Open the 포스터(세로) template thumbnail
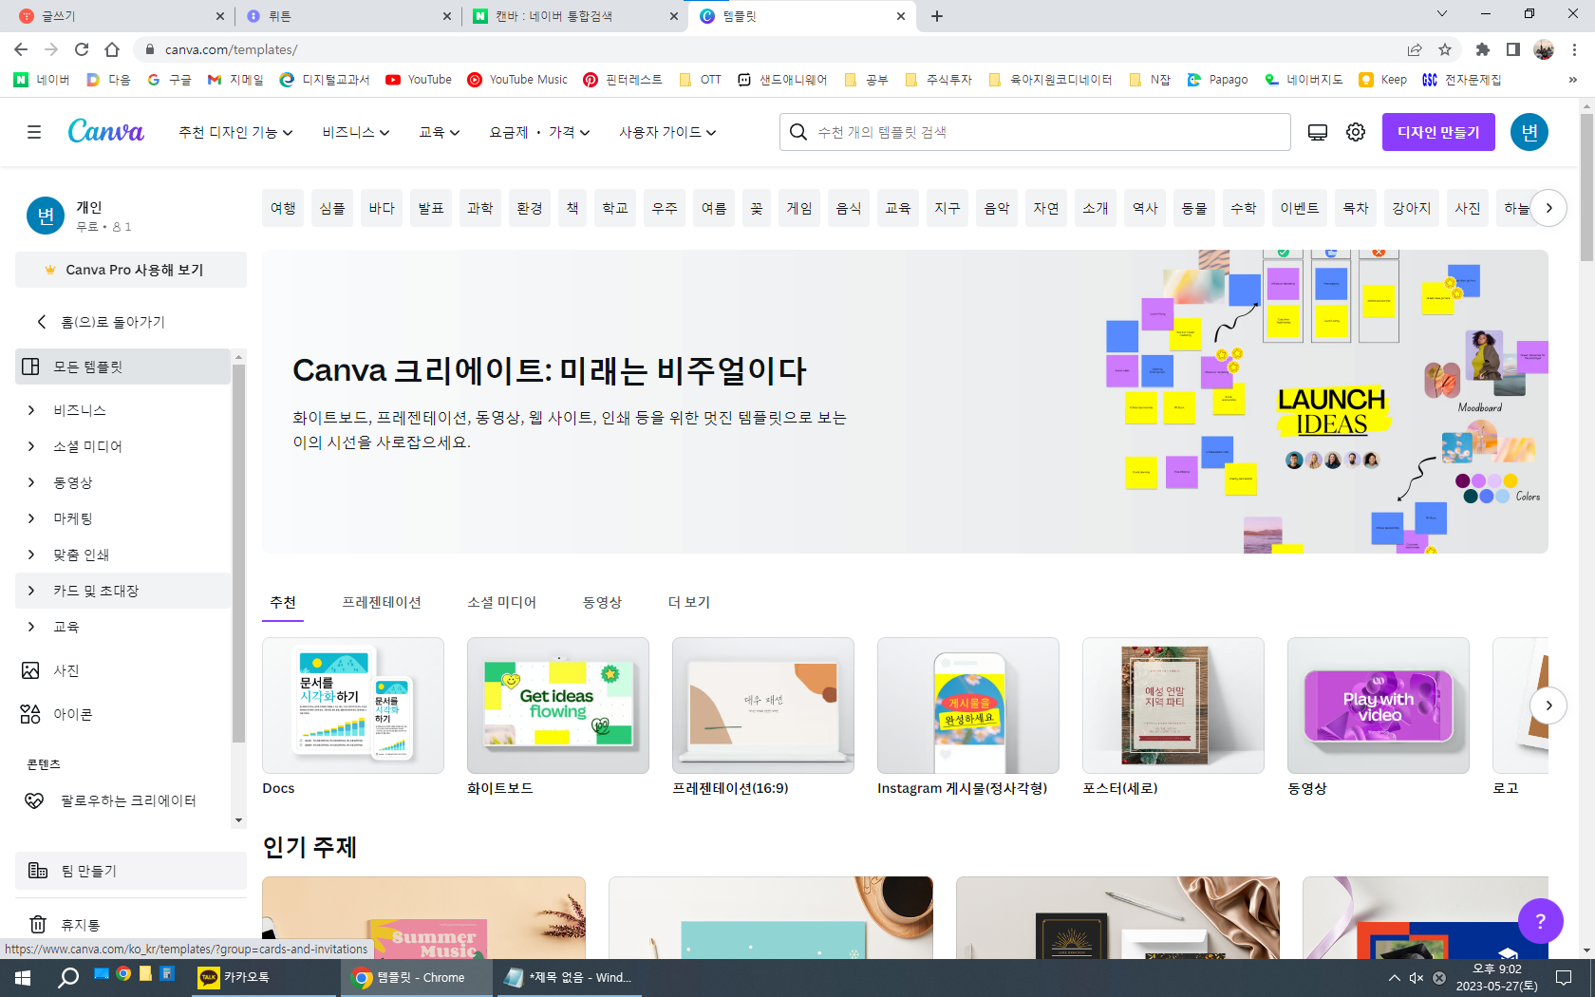Image resolution: width=1595 pixels, height=997 pixels. [x=1173, y=705]
